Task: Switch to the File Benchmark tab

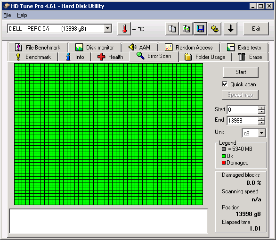Action: point(38,48)
